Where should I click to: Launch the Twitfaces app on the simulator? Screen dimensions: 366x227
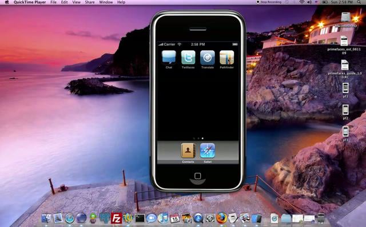(188, 57)
